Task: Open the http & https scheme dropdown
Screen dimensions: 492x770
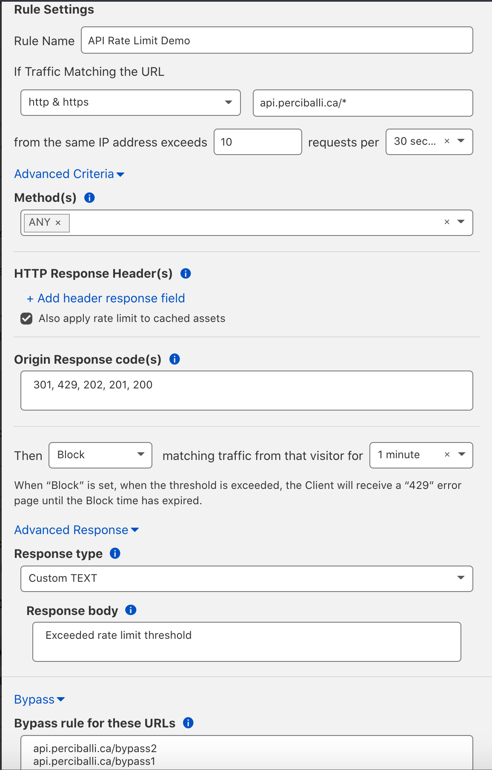Action: point(130,102)
